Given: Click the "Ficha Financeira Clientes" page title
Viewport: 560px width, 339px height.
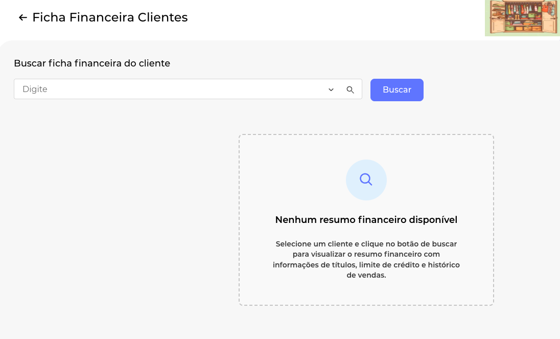Looking at the screenshot, I should click(x=110, y=17).
